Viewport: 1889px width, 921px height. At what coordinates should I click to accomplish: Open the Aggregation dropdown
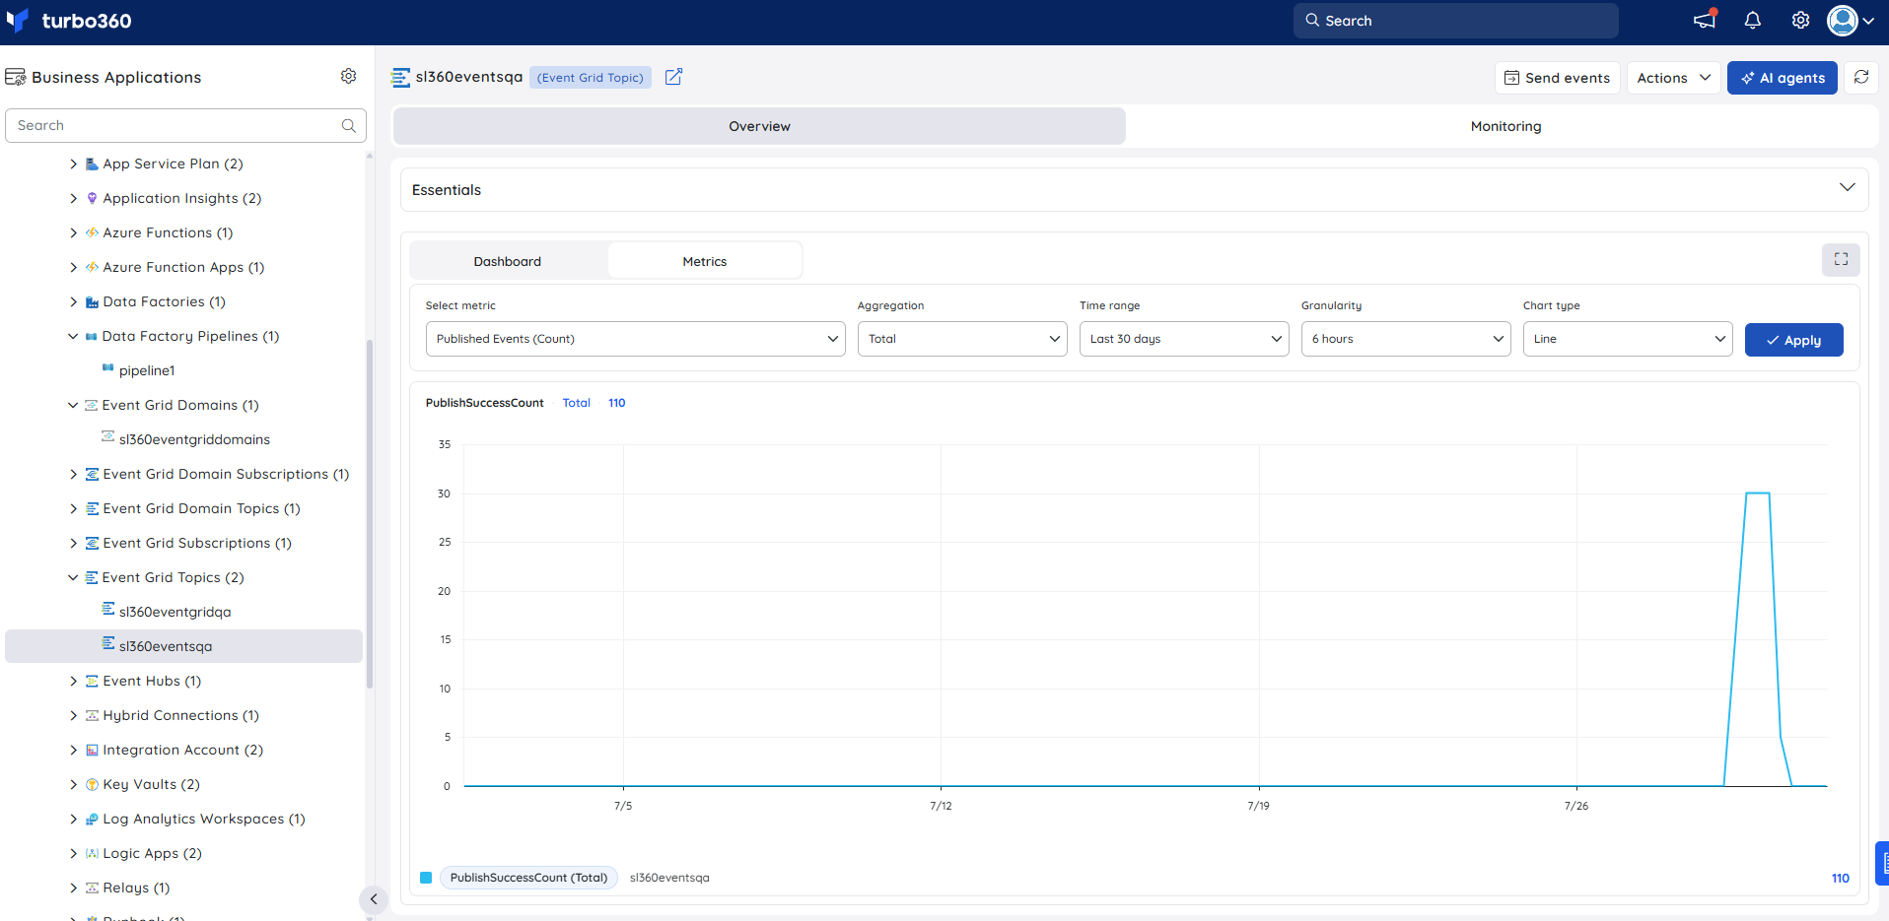(x=962, y=339)
